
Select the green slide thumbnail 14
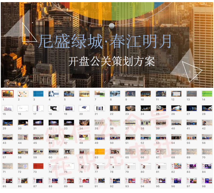pyautogui.click(x=207, y=94)
